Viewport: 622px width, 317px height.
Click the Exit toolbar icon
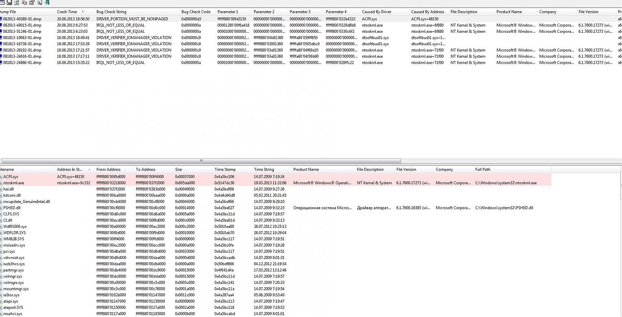click(x=47, y=2)
